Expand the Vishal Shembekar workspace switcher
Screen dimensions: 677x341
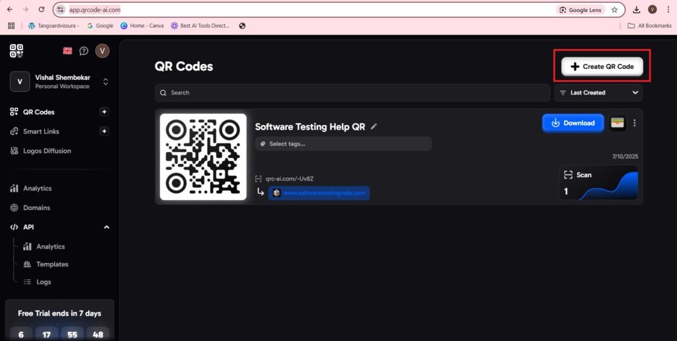[105, 81]
